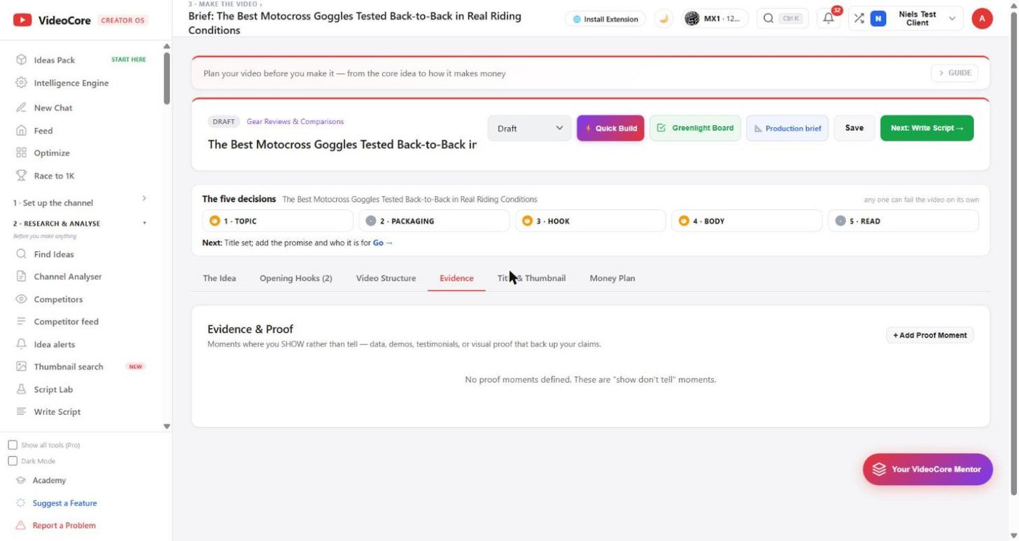The image size is (1019, 541).
Task: Edit the brief title input field
Action: pyautogui.click(x=342, y=145)
